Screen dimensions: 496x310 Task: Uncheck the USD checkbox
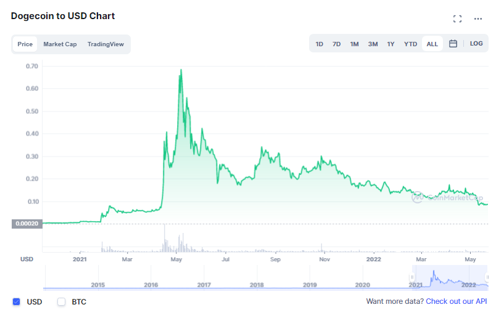(17, 302)
